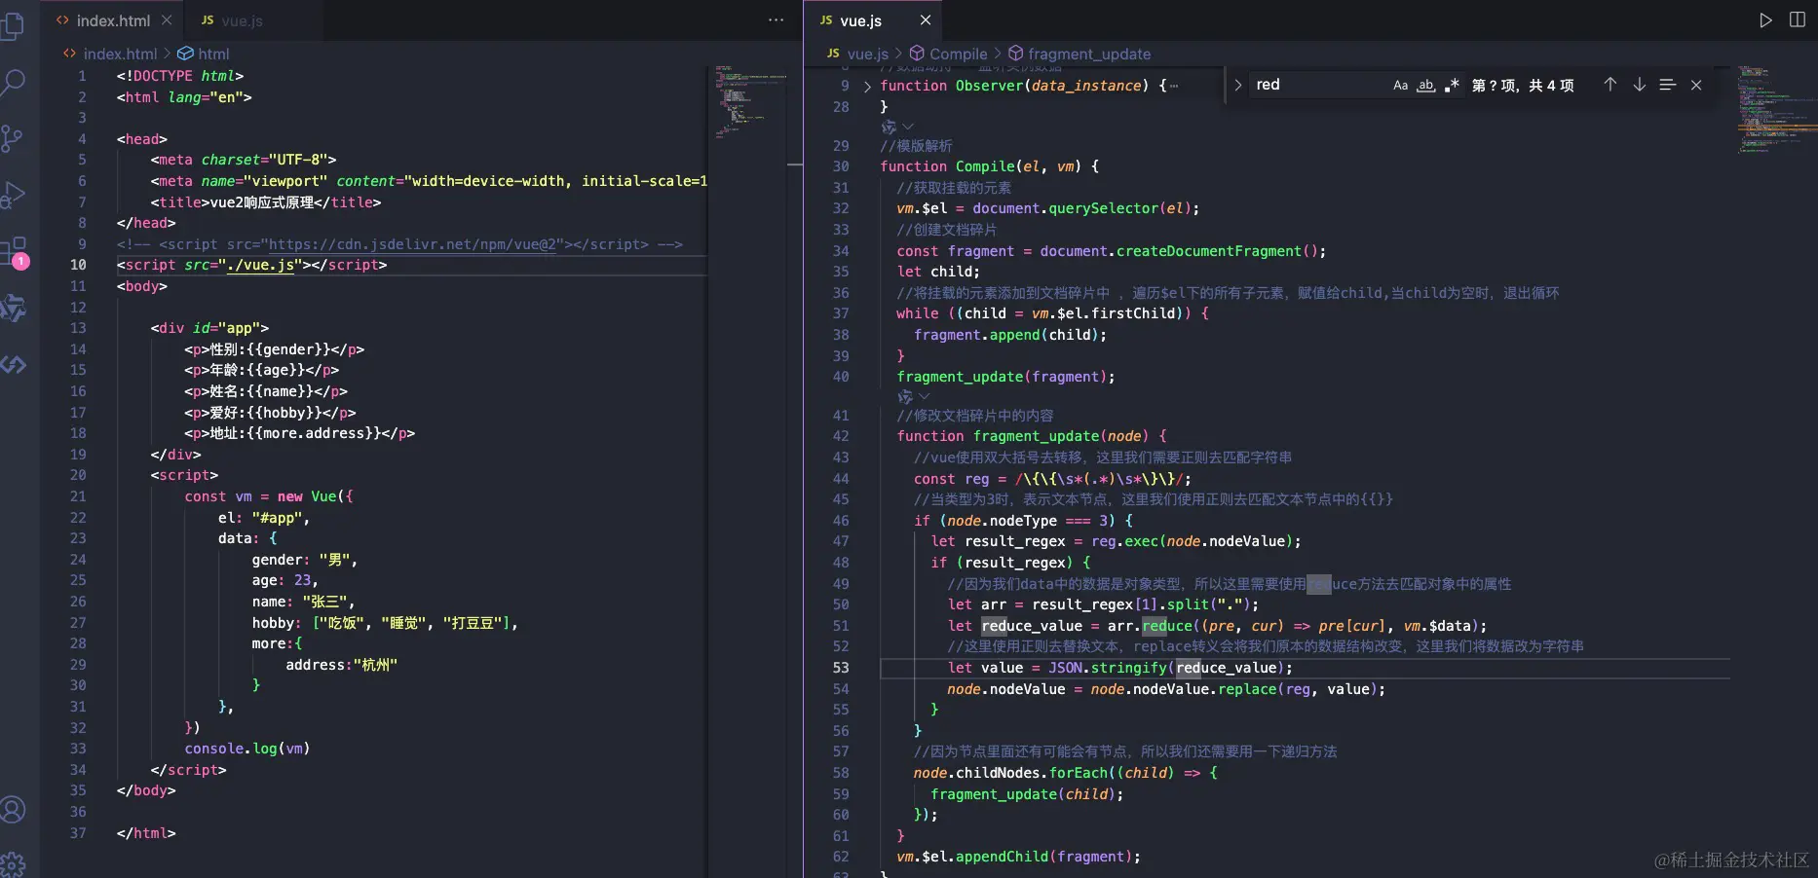Open the Source Control view
The image size is (1818, 878).
pyautogui.click(x=13, y=138)
